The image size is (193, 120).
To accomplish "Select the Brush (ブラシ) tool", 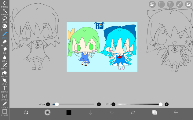I will (5, 35).
